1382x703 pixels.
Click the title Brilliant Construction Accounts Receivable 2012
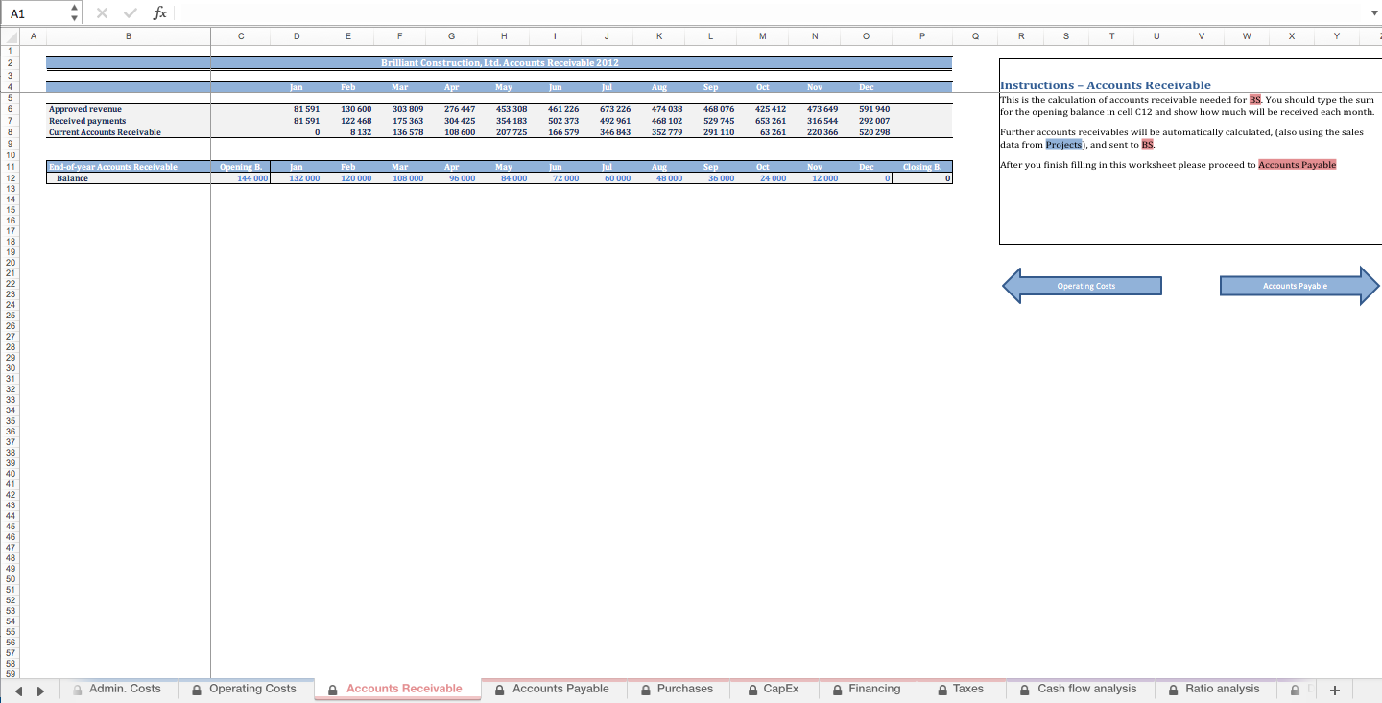[499, 63]
